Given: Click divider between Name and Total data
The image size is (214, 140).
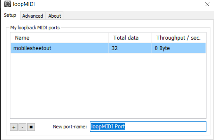Looking at the screenshot, I should point(109,38).
